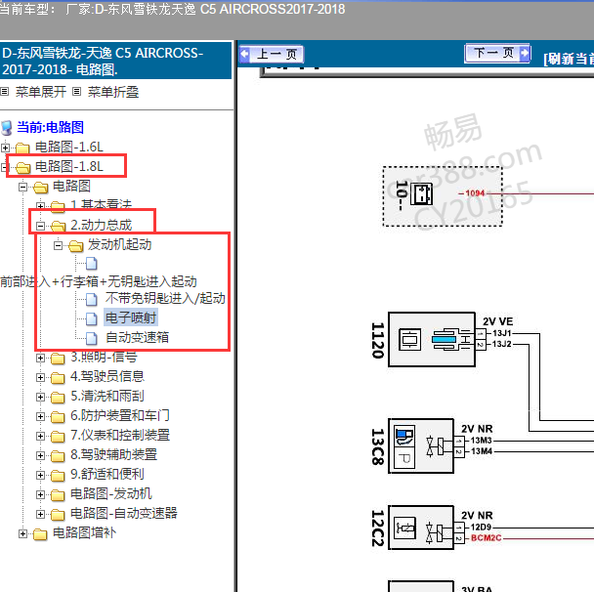Click the page icon for 自动变速箱
This screenshot has height=592, width=594.
point(91,338)
